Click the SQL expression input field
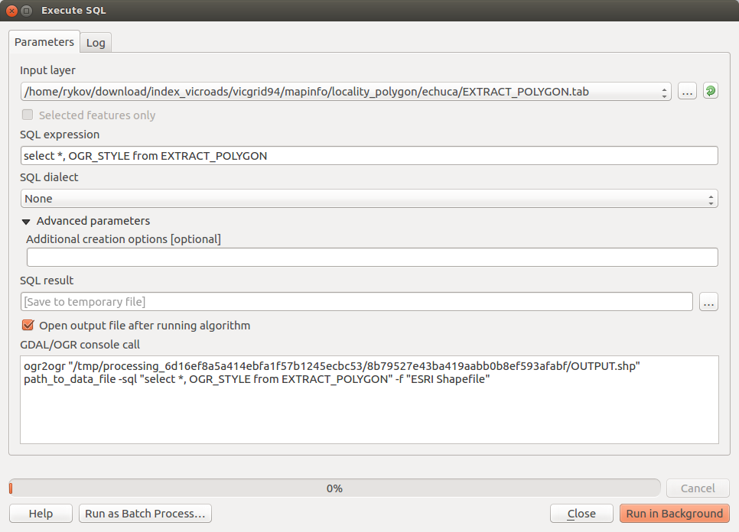This screenshot has width=739, height=532. (x=369, y=156)
